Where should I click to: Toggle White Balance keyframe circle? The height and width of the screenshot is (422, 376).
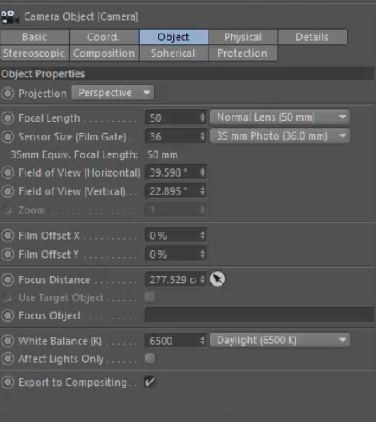coord(7,341)
